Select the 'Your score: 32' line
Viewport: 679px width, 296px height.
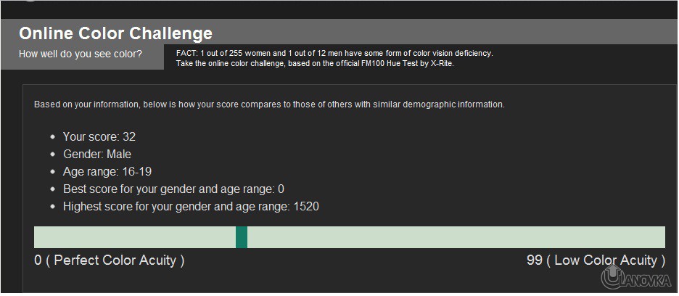[x=99, y=137]
